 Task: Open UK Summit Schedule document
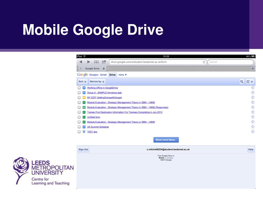pos(98,127)
